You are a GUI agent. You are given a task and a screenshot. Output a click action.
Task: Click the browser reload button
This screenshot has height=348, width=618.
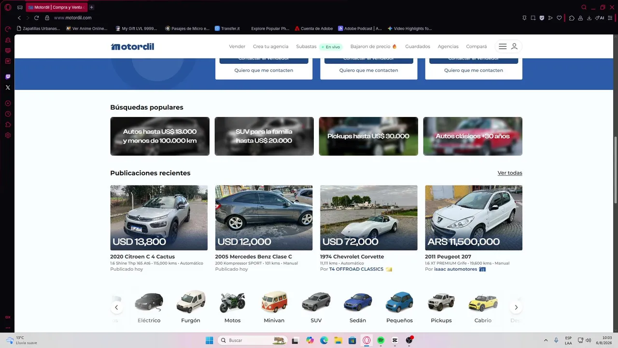click(x=36, y=18)
